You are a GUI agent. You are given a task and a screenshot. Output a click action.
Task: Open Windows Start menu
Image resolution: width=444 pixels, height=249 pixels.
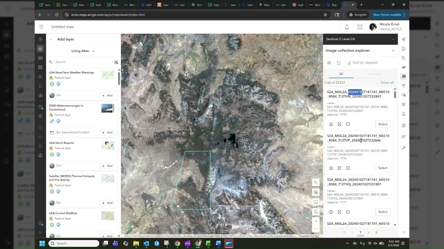(42, 243)
